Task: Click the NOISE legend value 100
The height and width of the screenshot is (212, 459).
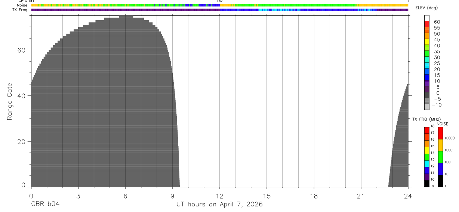Action: coord(448,162)
